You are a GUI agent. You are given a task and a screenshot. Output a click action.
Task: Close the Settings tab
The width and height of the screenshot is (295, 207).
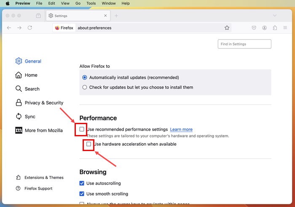pyautogui.click(x=105, y=16)
